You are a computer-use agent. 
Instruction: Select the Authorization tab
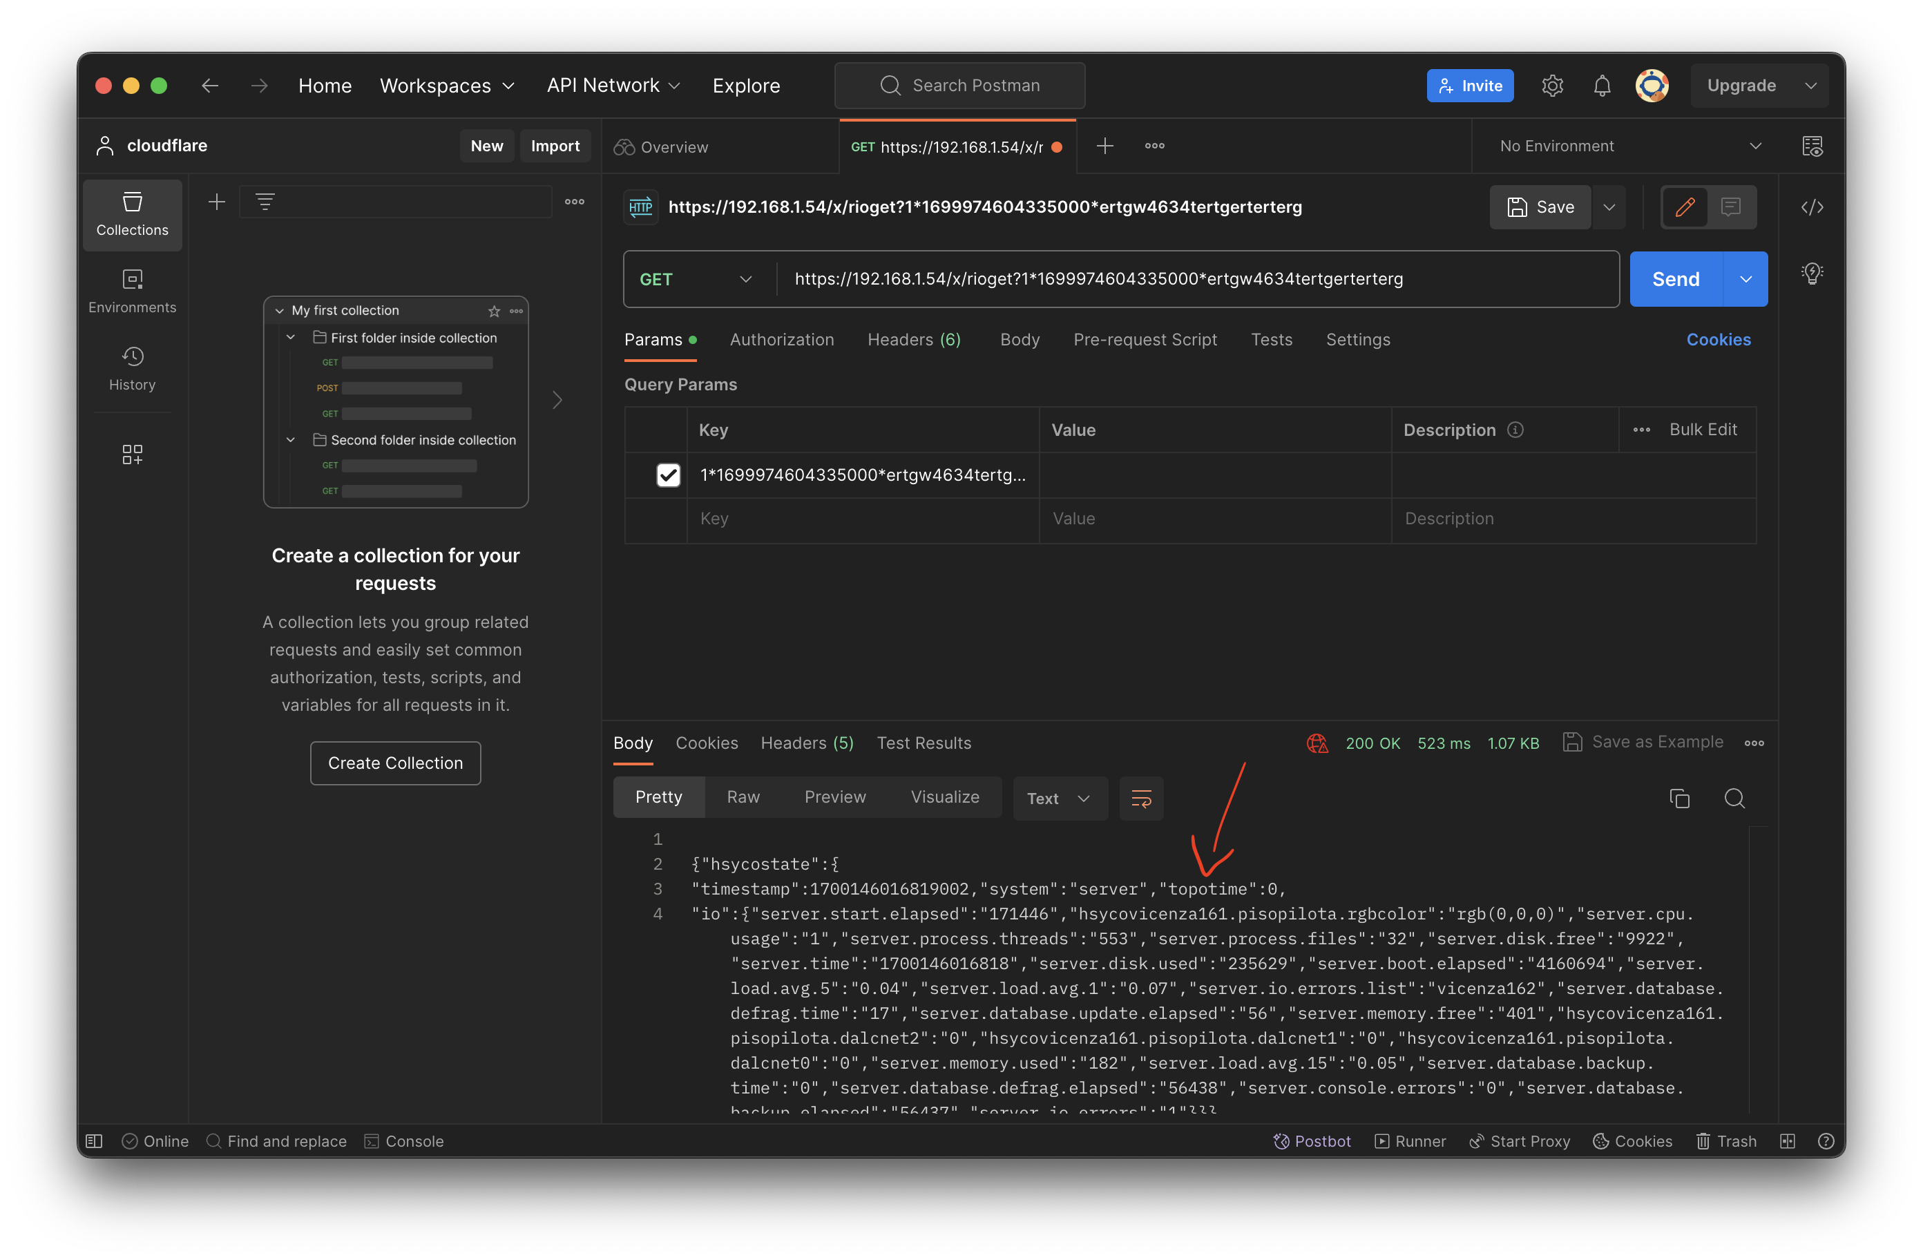pyautogui.click(x=782, y=339)
